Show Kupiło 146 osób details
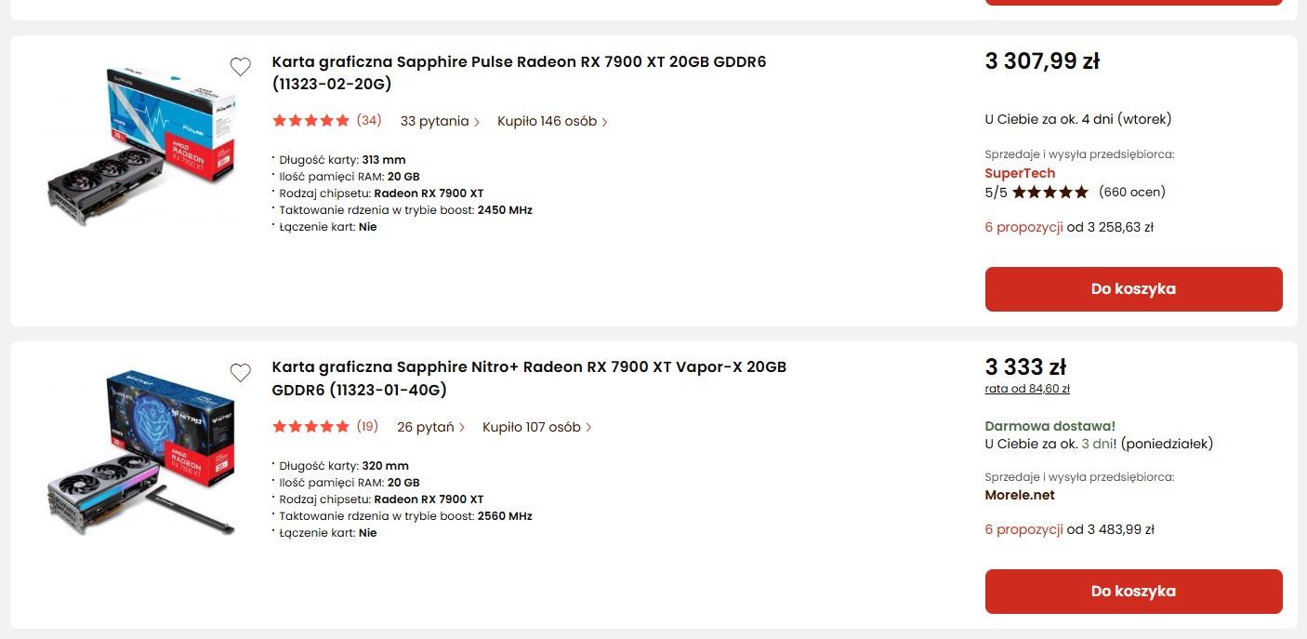The width and height of the screenshot is (1307, 639). pyautogui.click(x=552, y=122)
